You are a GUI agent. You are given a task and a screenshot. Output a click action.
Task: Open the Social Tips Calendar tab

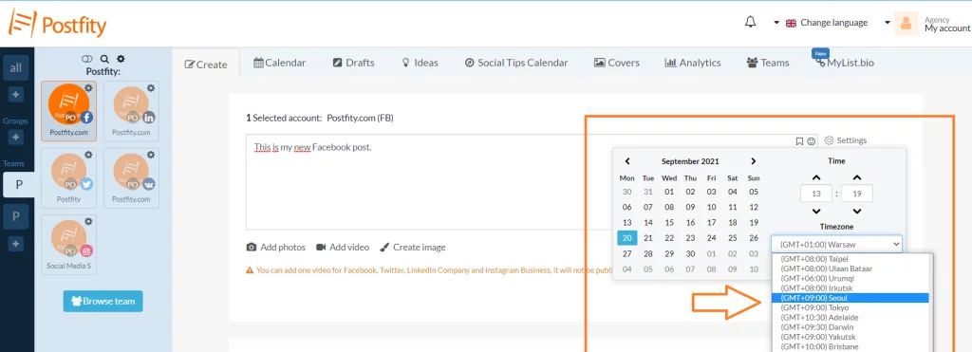[x=515, y=63]
